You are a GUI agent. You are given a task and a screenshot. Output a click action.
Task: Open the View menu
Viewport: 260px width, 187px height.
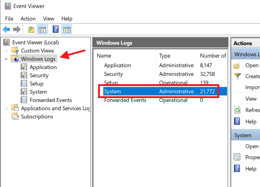(48, 19)
